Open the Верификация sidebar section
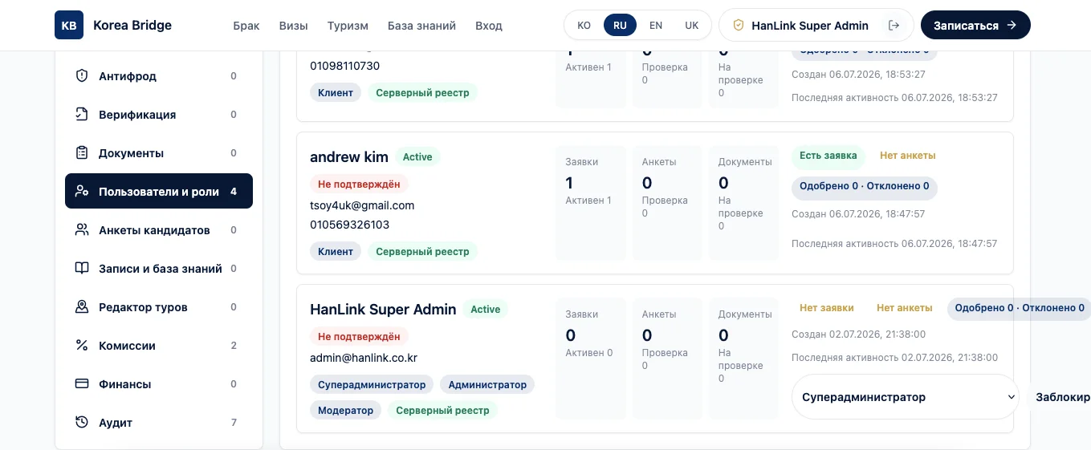Viewport: 1091px width, 450px height. (159, 115)
